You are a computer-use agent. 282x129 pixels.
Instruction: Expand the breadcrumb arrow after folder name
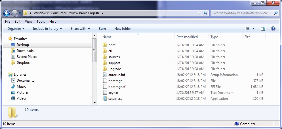pyautogui.click(x=102, y=13)
